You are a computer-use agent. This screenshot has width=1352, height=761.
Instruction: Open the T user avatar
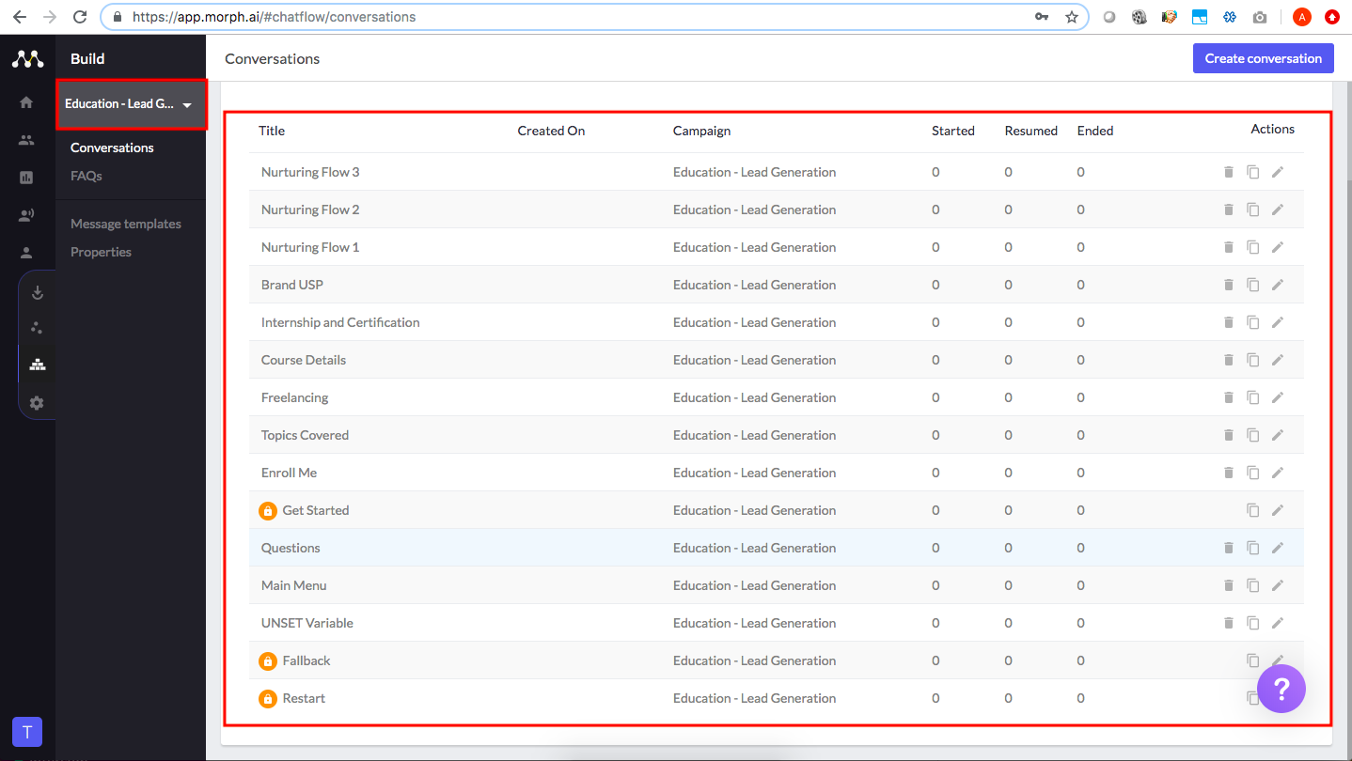tap(27, 732)
